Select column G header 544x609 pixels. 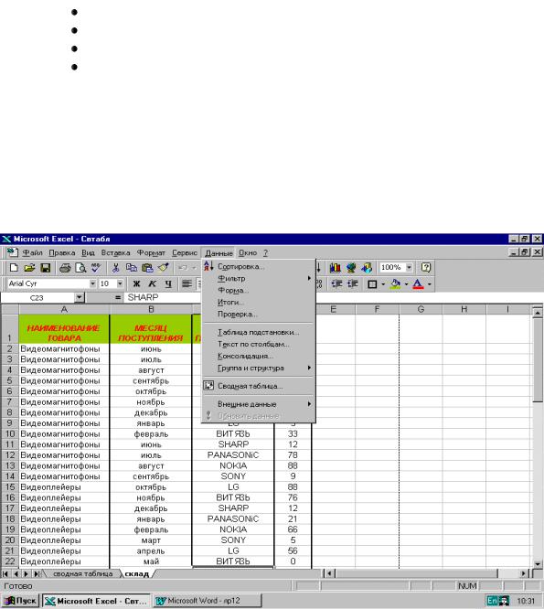click(421, 309)
